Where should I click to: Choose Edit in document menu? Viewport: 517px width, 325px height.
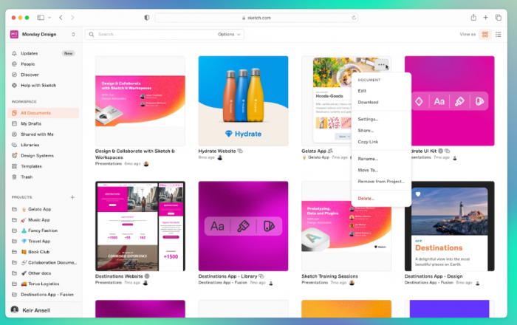381,91
